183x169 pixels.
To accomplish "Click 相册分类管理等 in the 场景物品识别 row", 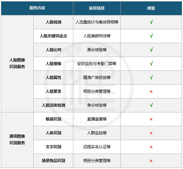I will (97, 161).
